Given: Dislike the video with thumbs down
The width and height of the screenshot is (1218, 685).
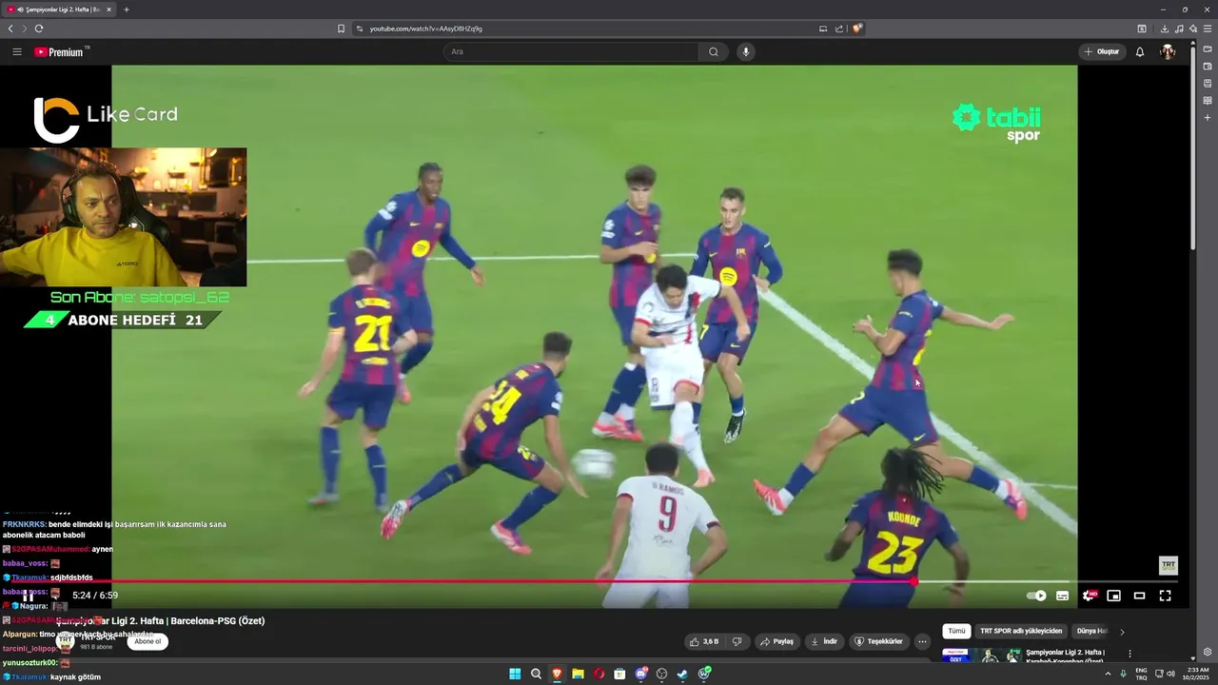Looking at the screenshot, I should pyautogui.click(x=737, y=641).
